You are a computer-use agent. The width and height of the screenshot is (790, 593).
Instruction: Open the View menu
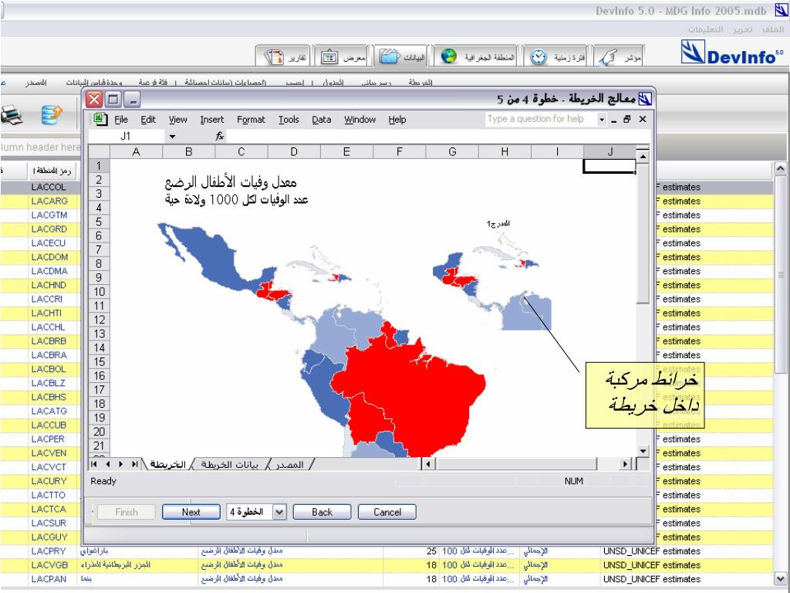(178, 120)
